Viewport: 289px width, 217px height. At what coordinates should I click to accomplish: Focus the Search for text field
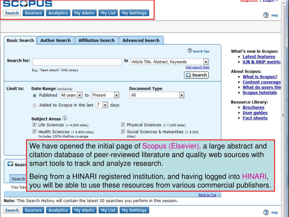click(77, 62)
